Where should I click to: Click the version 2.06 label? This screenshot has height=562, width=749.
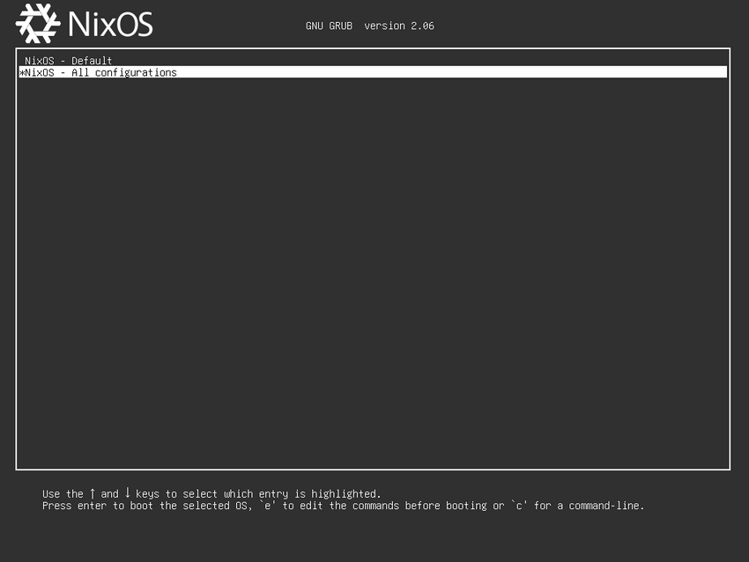click(399, 26)
